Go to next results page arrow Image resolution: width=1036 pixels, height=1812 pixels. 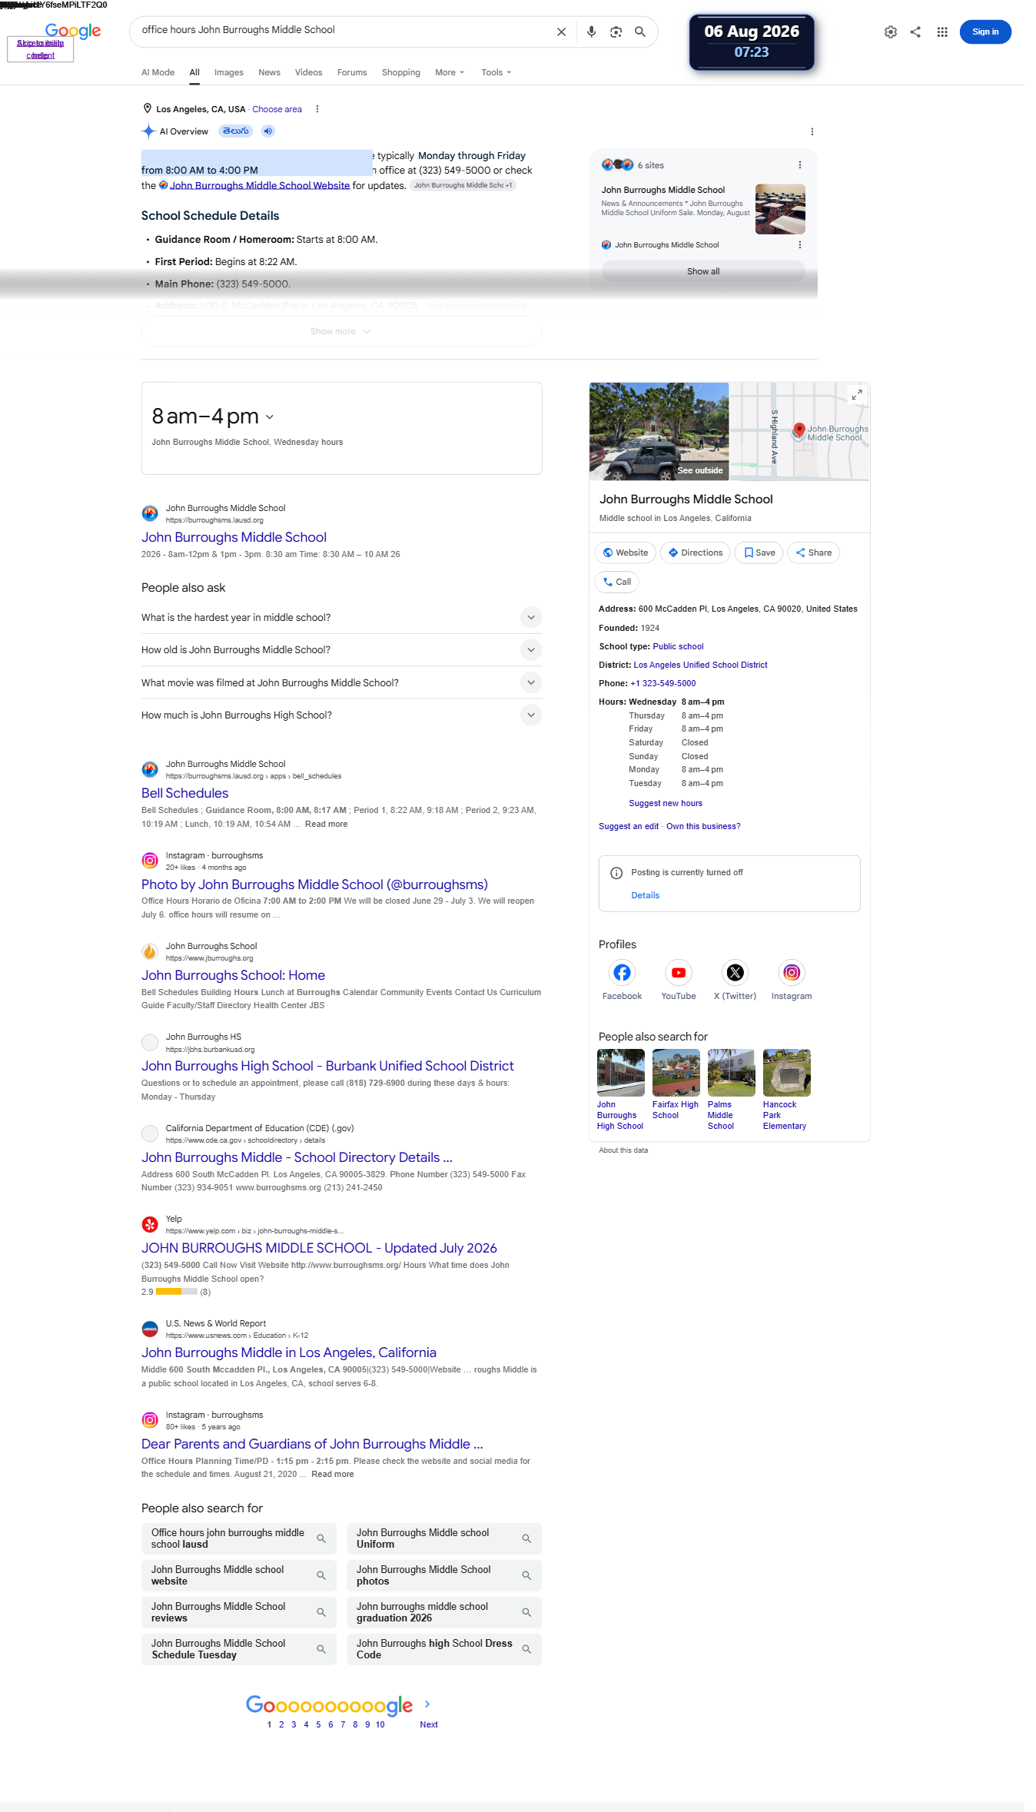click(428, 1704)
